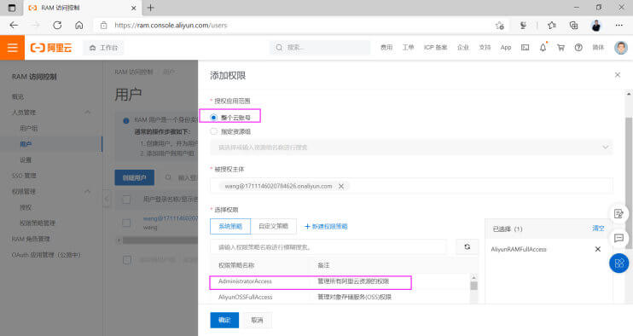Cancel with the 取消 button
The image size is (633, 336).
pyautogui.click(x=257, y=320)
